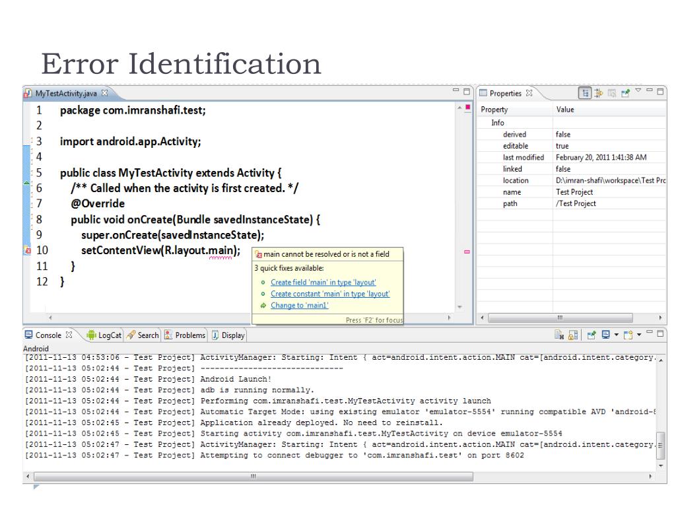Click the Console horizontal scrollbar thumb
The image size is (676, 507).
pyautogui.click(x=253, y=477)
